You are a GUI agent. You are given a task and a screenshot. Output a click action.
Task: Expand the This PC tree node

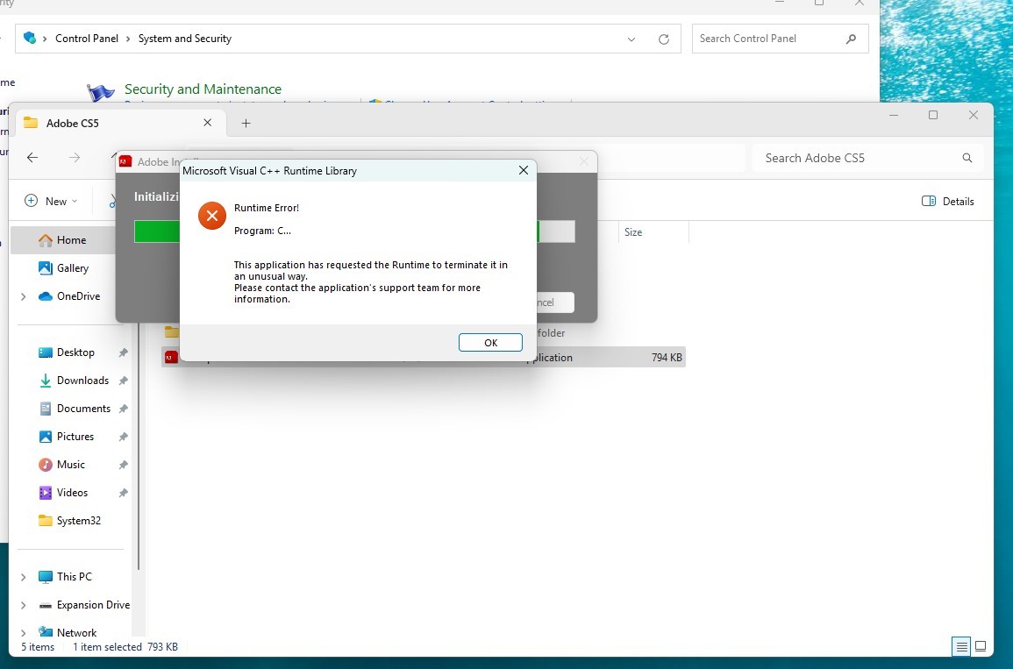[24, 577]
